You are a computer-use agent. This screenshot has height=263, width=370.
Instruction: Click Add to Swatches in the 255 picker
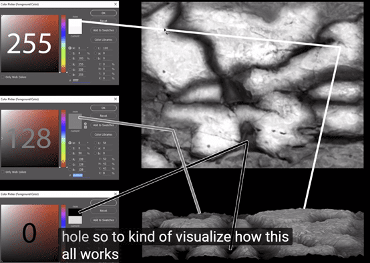pyautogui.click(x=104, y=30)
